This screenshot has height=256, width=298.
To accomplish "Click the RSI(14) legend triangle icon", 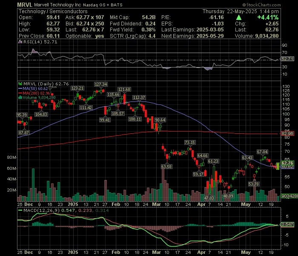I will point(20,42).
